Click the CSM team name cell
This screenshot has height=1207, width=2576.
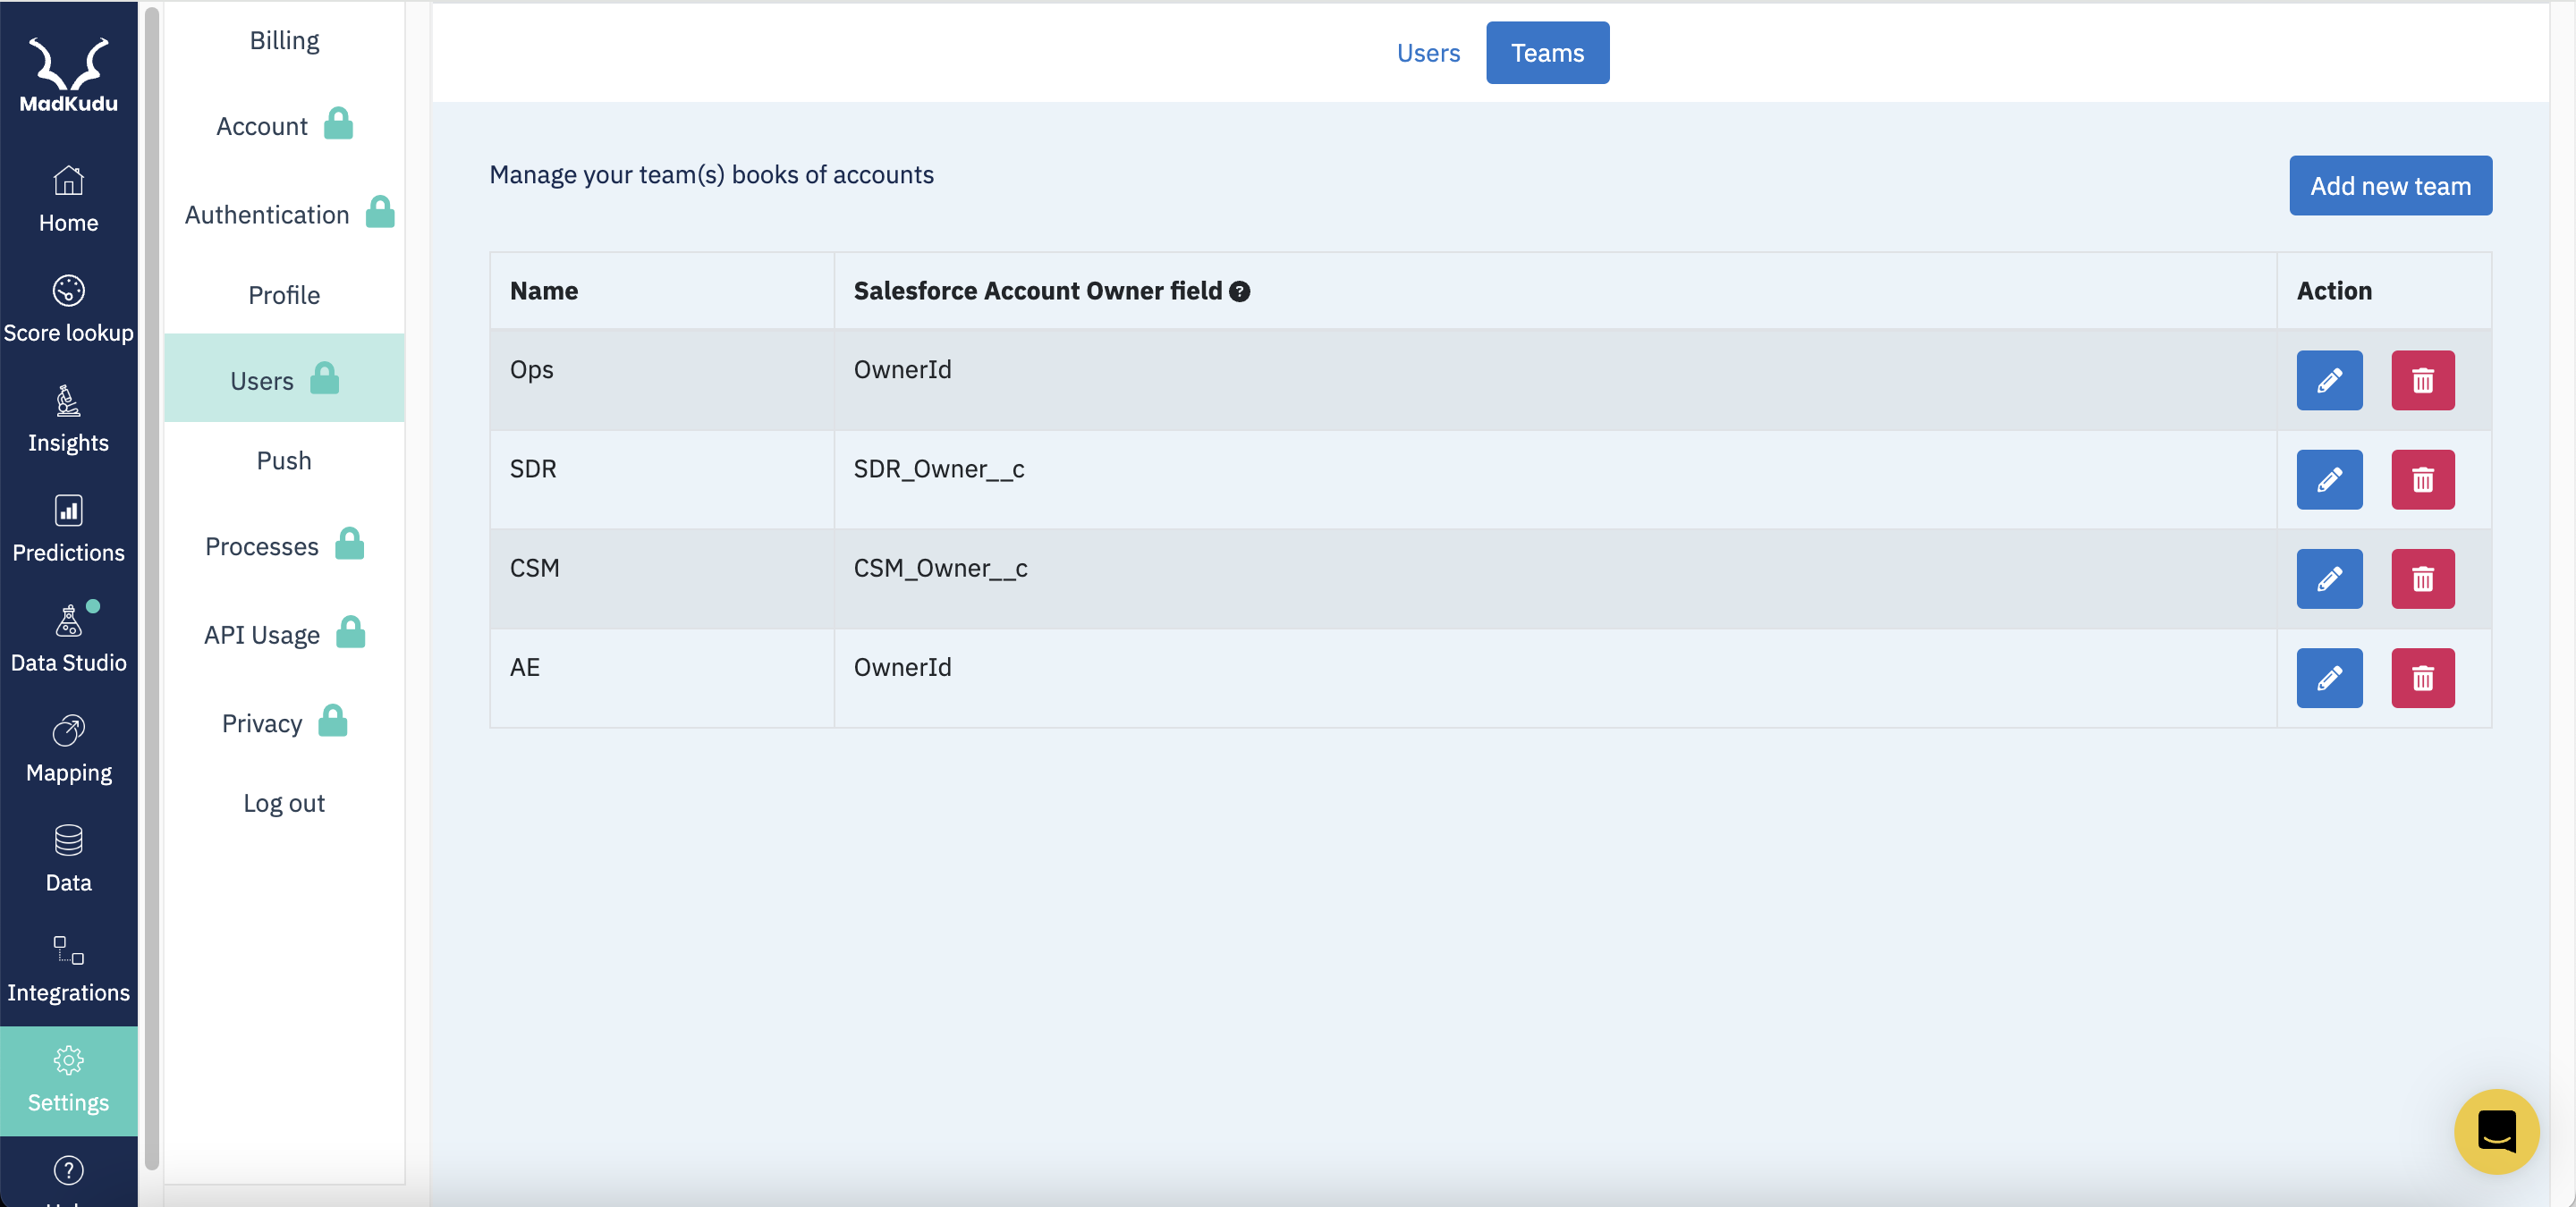point(661,578)
